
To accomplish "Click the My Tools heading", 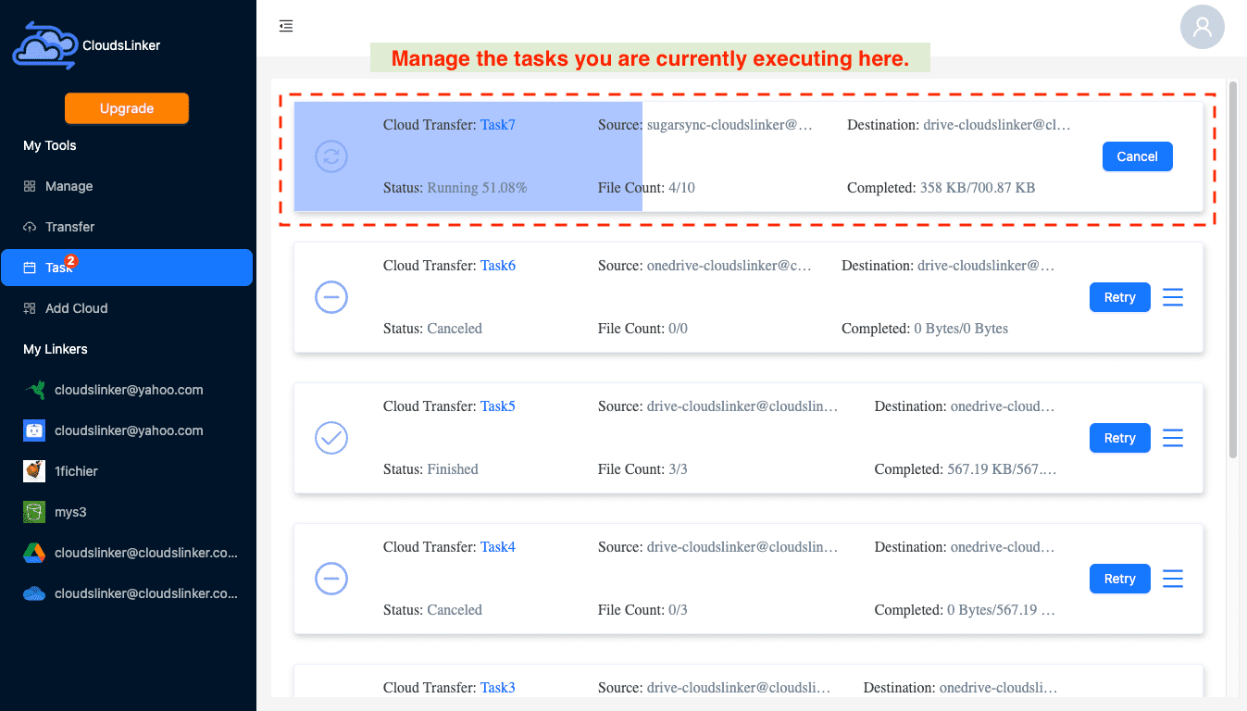I will [50, 145].
